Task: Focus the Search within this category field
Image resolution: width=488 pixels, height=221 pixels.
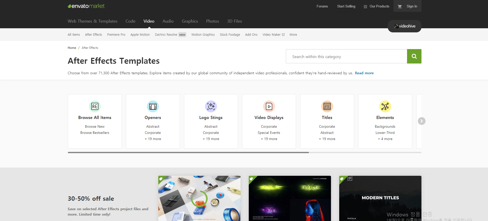Action: point(346,56)
